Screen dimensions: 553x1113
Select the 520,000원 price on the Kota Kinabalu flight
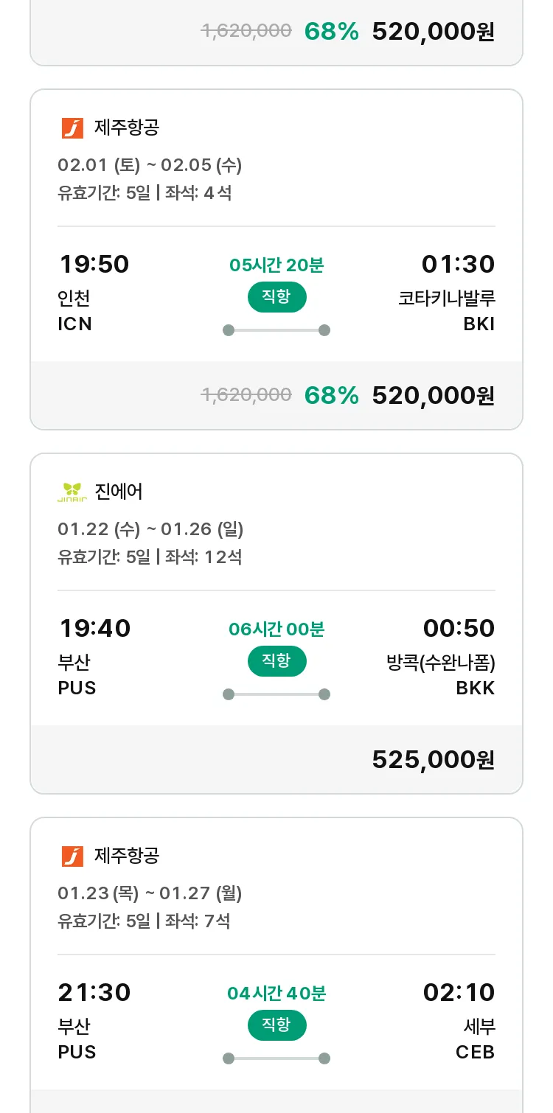[x=433, y=396]
